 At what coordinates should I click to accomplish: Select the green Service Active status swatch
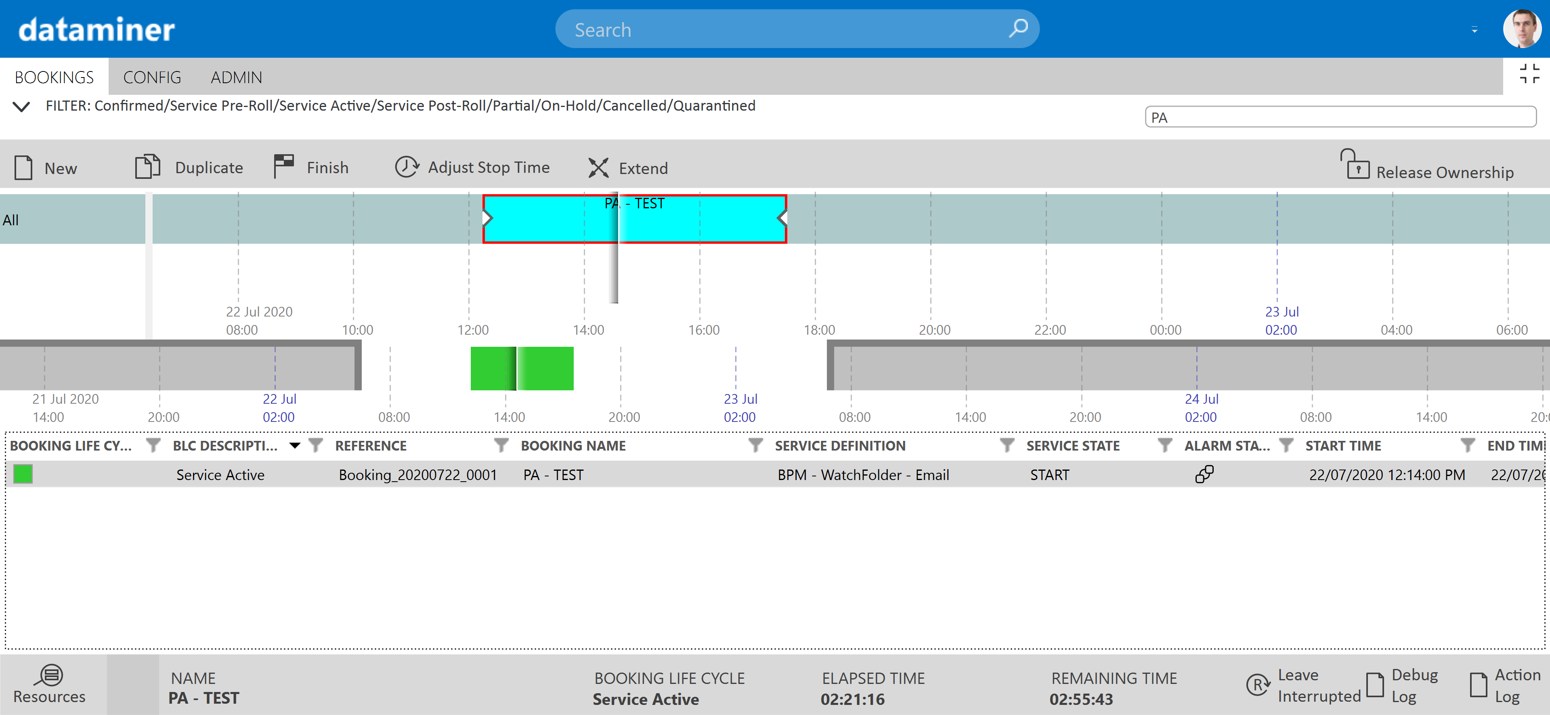[x=22, y=474]
